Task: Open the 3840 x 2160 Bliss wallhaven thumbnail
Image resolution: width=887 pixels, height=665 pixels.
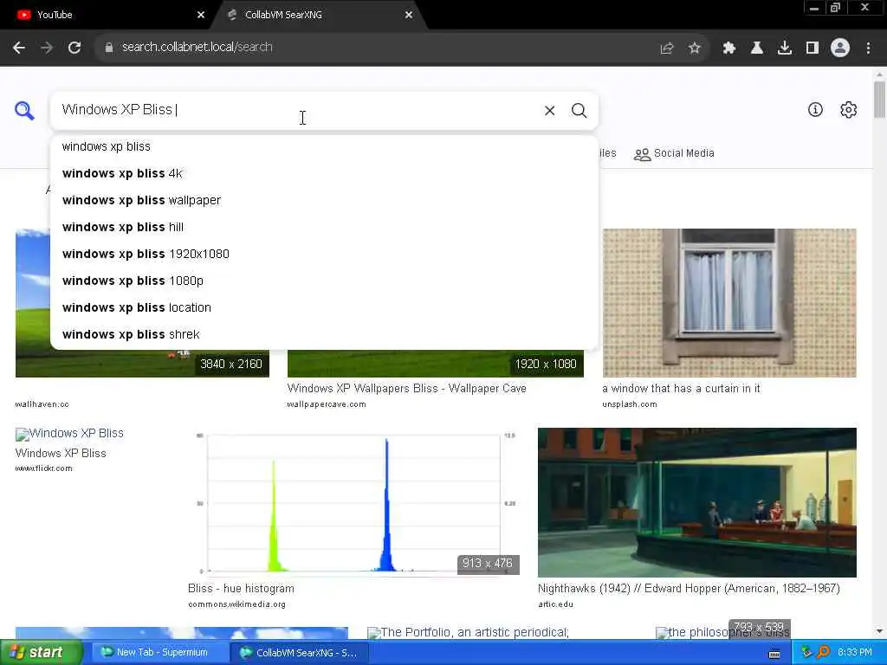Action: point(141,363)
